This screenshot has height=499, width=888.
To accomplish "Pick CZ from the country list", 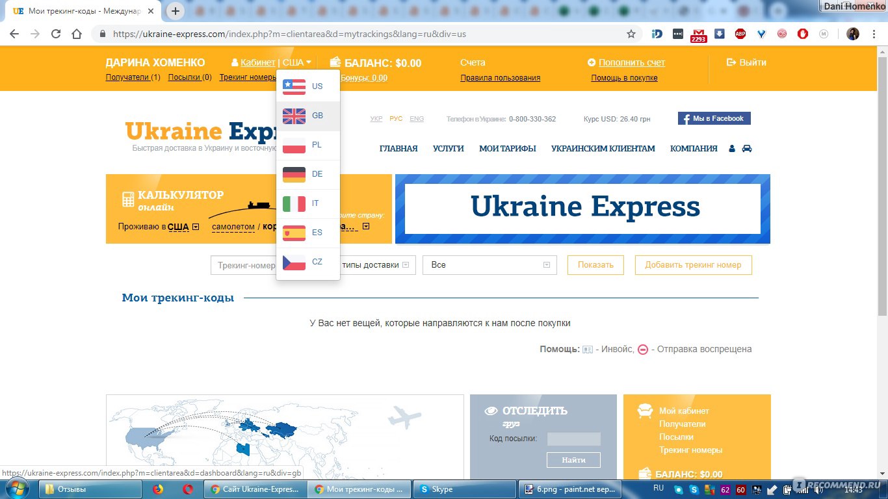I will pos(308,262).
